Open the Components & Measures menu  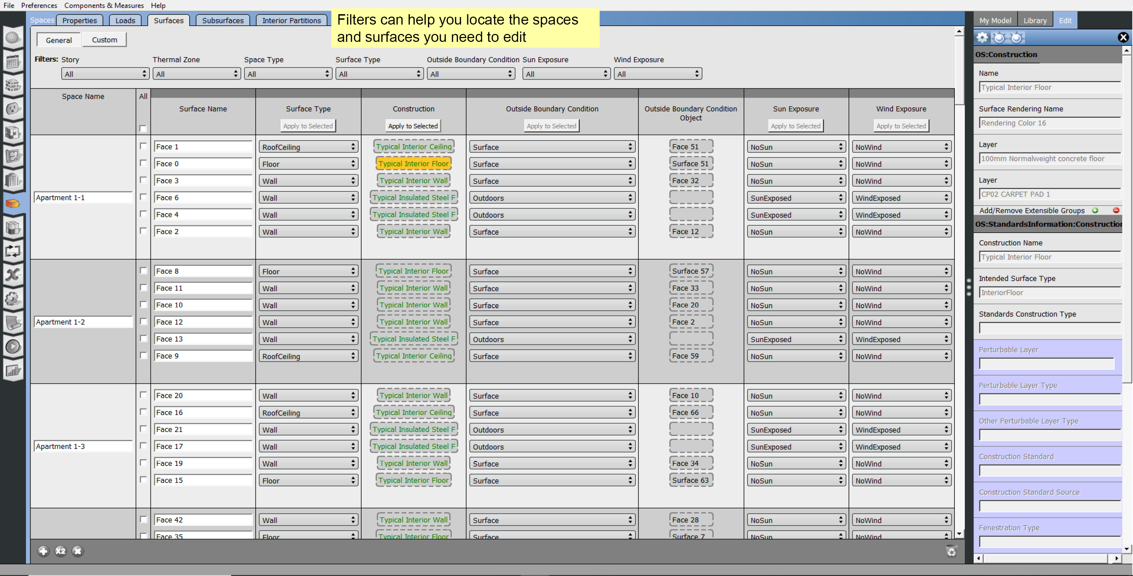click(x=104, y=5)
